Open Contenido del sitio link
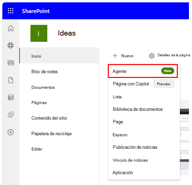 click(49, 118)
